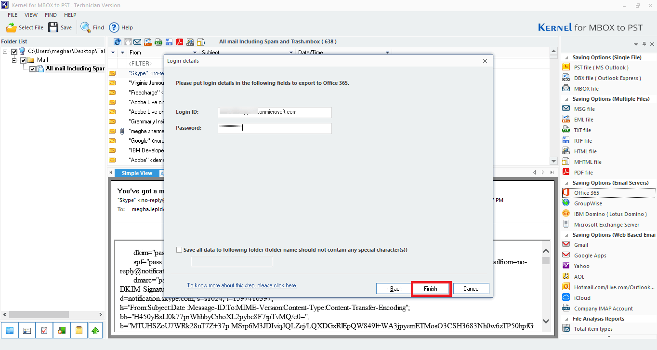Screen dimensions: 657x350
Task: Click the Password input field
Action: click(275, 128)
